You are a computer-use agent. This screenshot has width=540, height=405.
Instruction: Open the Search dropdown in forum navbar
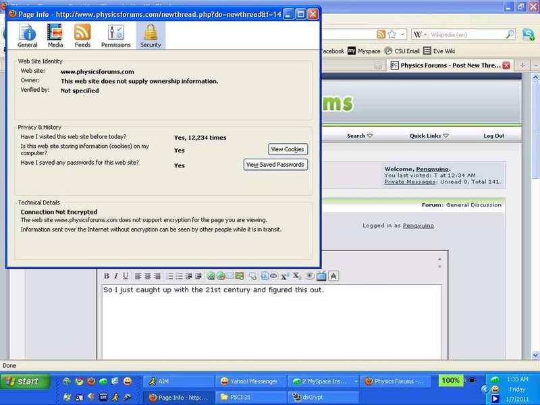coord(360,136)
